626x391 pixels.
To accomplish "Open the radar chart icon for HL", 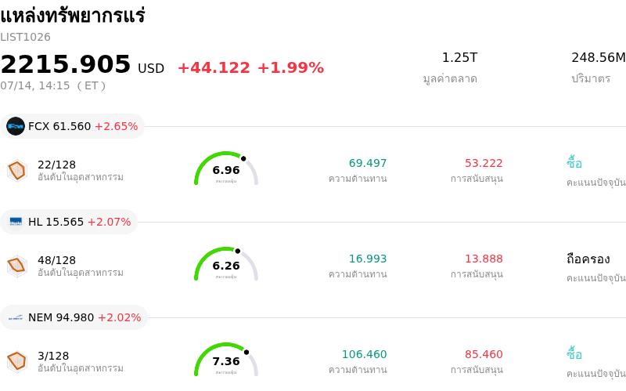I will point(17,266).
